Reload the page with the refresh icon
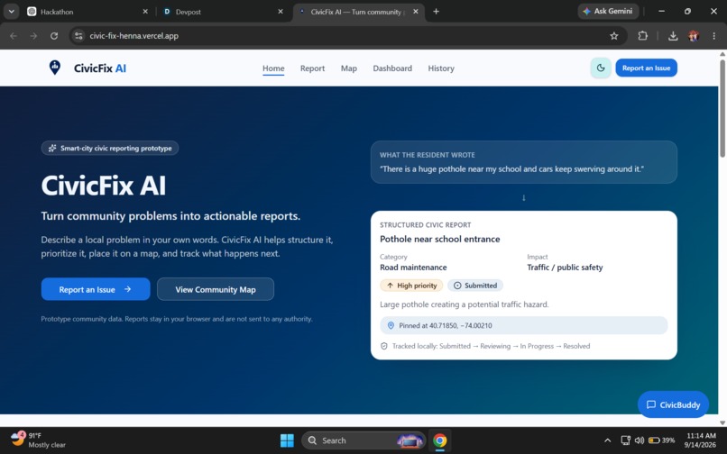The width and height of the screenshot is (727, 454). coord(54,36)
